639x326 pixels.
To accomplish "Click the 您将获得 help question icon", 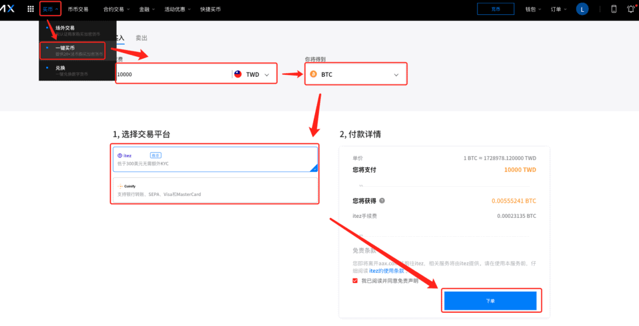I will [382, 200].
